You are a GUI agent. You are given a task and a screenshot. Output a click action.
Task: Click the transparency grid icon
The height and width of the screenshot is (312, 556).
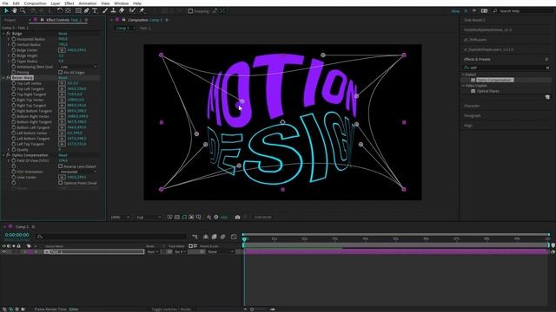click(x=177, y=218)
